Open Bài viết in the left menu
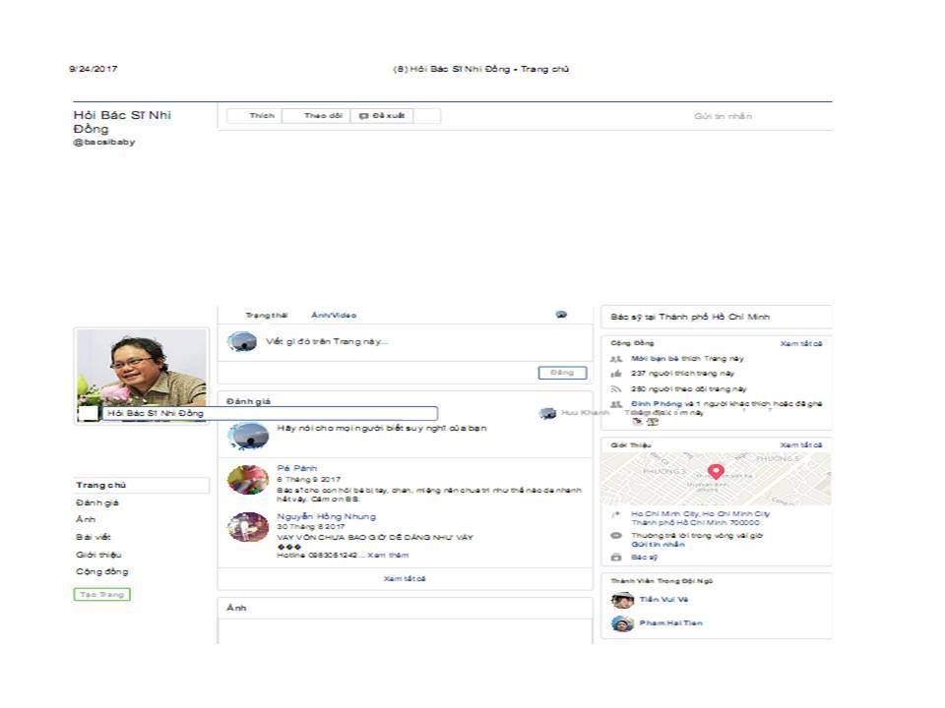The image size is (945, 708). [93, 537]
